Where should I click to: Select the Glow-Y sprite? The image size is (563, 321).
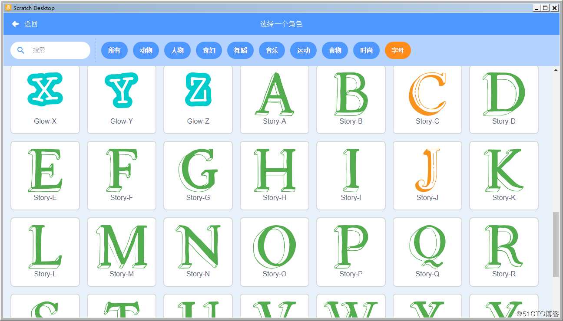(x=122, y=99)
